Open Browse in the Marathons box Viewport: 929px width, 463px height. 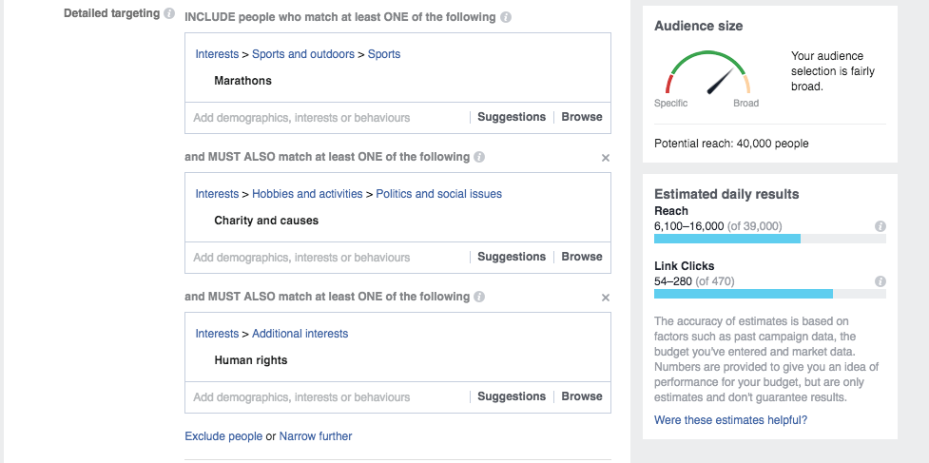coord(582,117)
